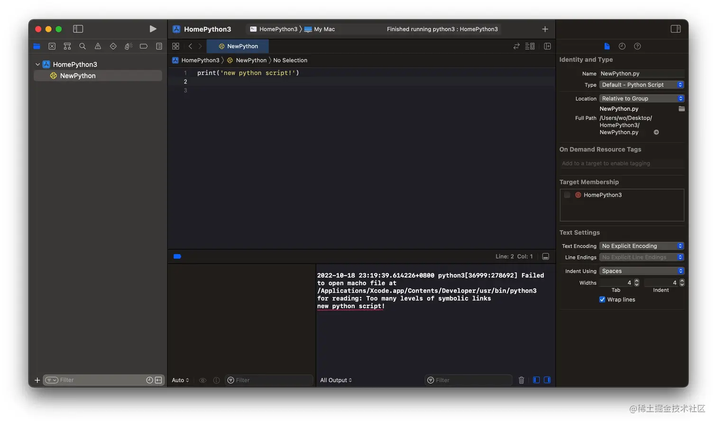This screenshot has width=717, height=425.
Task: Click code line print new python script
Action: pyautogui.click(x=248, y=73)
